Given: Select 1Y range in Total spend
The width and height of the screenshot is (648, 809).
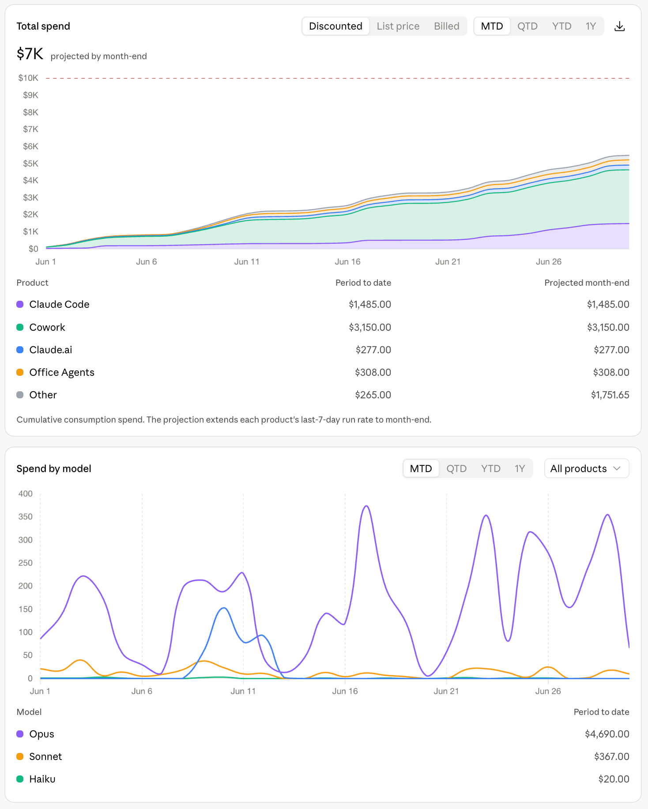Looking at the screenshot, I should tap(591, 26).
